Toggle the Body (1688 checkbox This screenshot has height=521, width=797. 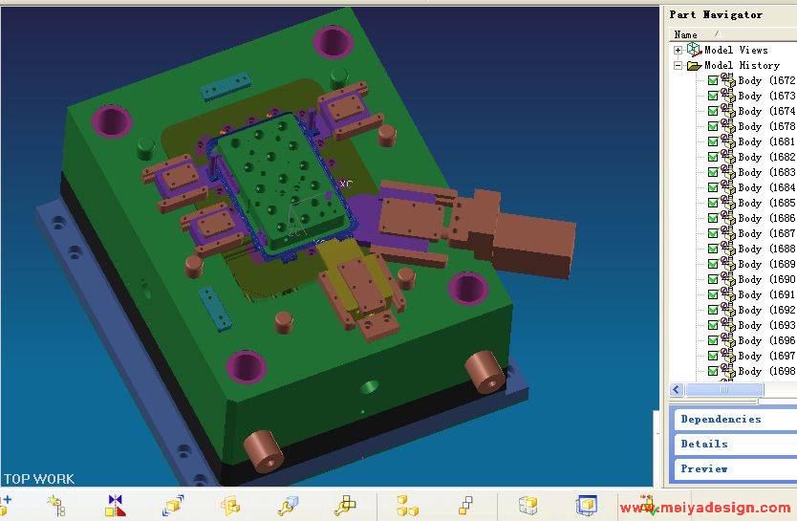(713, 249)
